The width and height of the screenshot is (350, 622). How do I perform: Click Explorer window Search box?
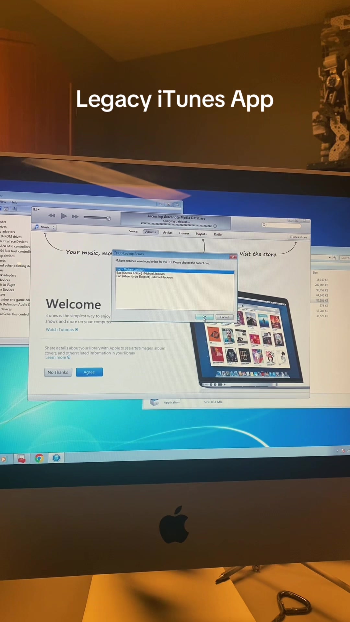coord(344,258)
